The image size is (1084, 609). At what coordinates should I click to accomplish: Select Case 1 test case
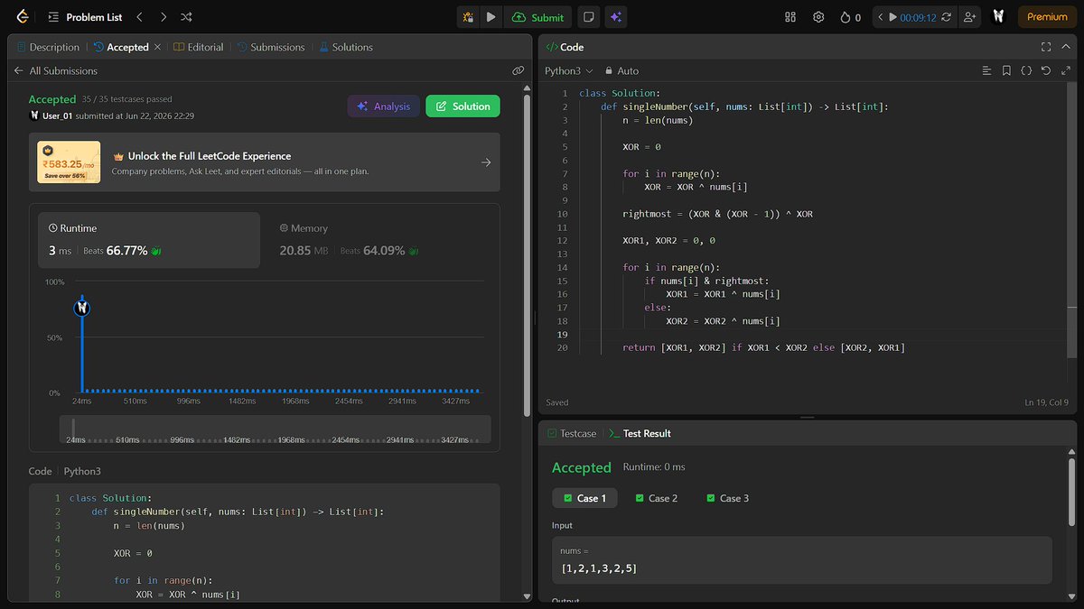click(584, 498)
